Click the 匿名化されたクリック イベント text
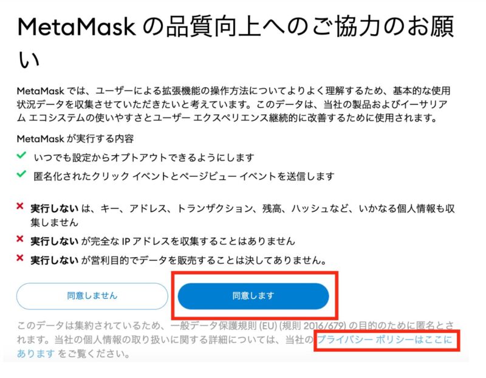 pyautogui.click(x=184, y=176)
